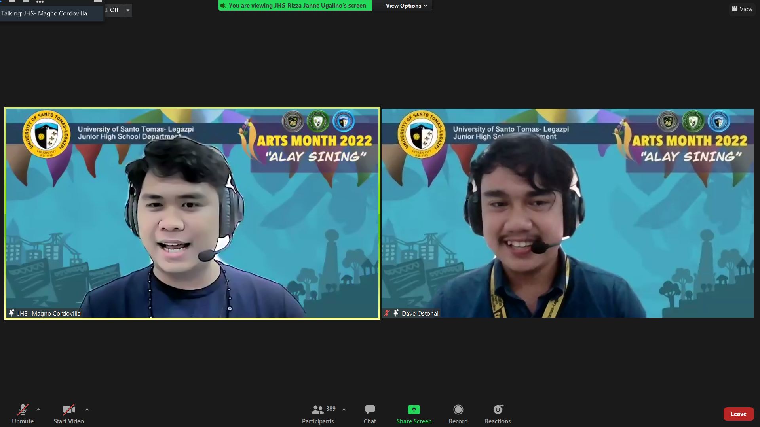Expand video settings caret beside Start Video
This screenshot has height=427, width=760.
[87, 410]
